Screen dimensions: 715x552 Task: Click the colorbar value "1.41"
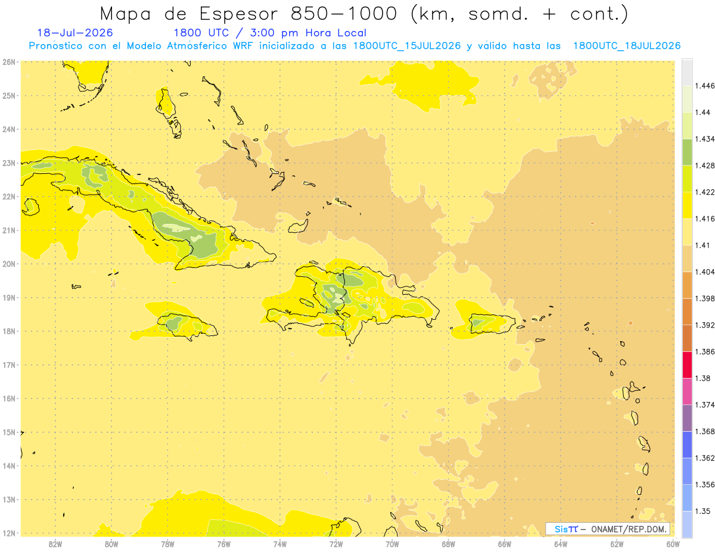(x=702, y=245)
